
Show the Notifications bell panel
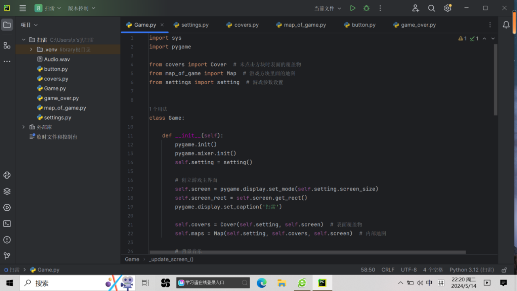[506, 25]
